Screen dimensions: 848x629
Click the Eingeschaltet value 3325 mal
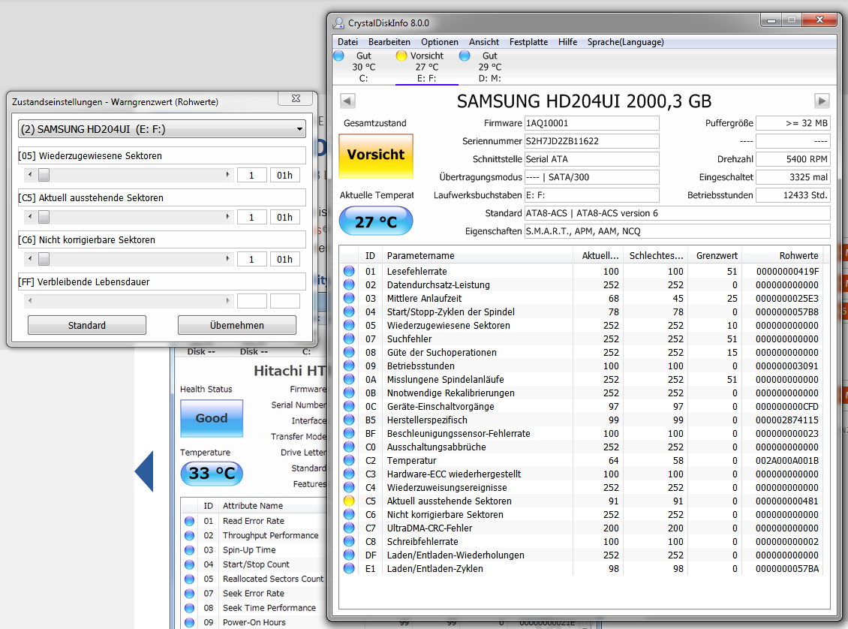792,177
